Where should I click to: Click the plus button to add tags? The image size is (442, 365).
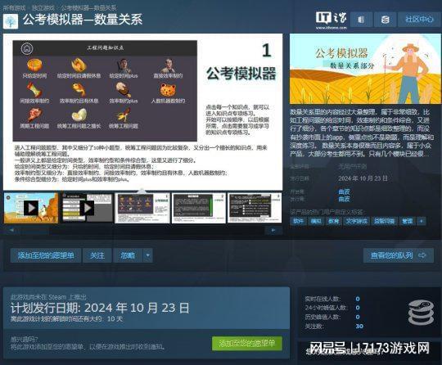coord(422,221)
